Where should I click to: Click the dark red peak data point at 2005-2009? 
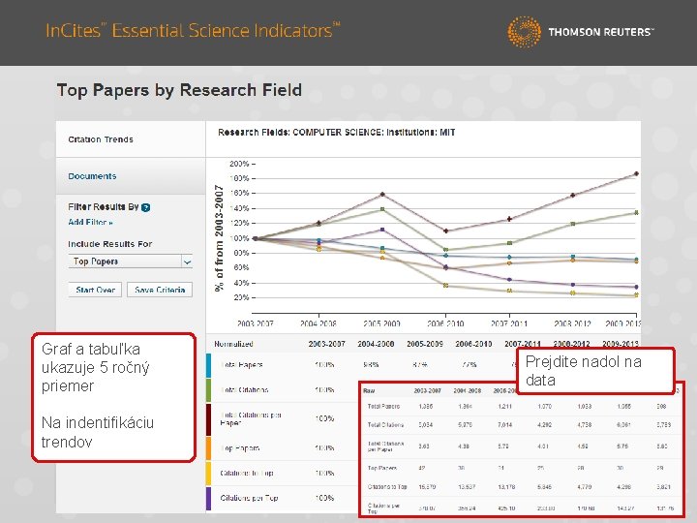click(382, 195)
